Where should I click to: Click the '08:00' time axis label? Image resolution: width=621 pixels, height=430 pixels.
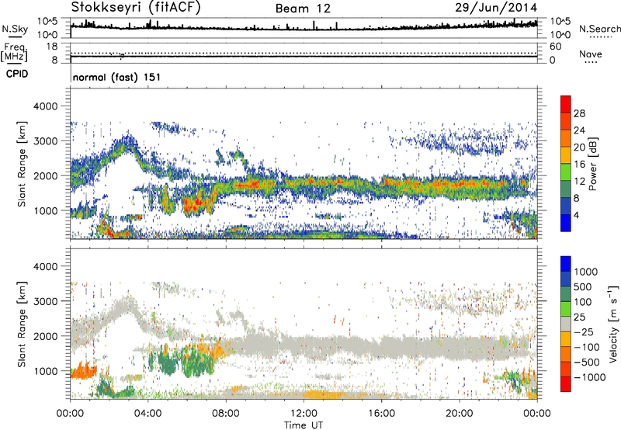226,414
